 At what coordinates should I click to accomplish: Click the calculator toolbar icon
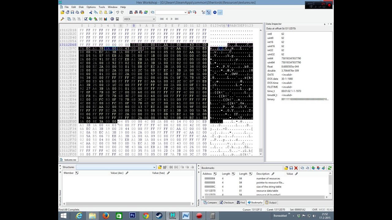(117, 19)
